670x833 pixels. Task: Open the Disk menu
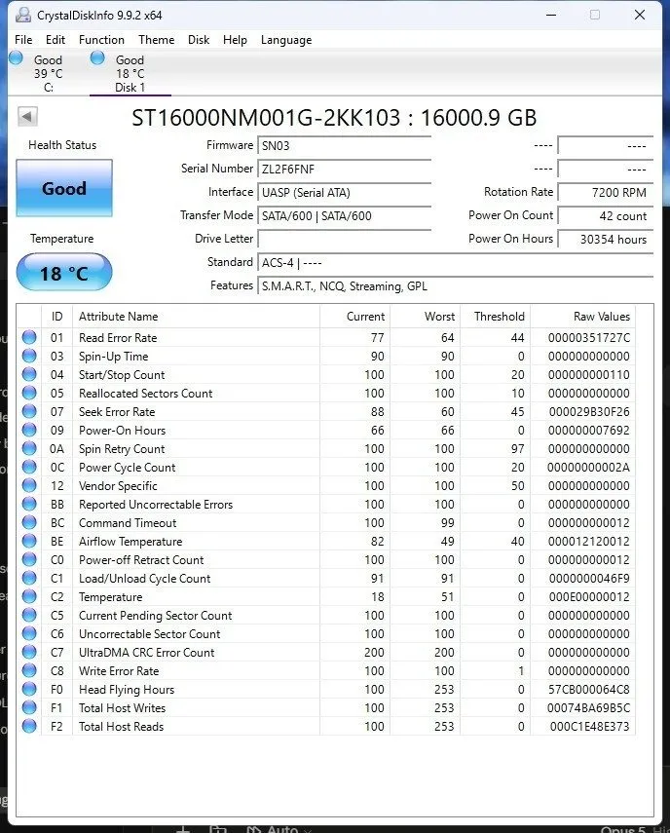199,40
